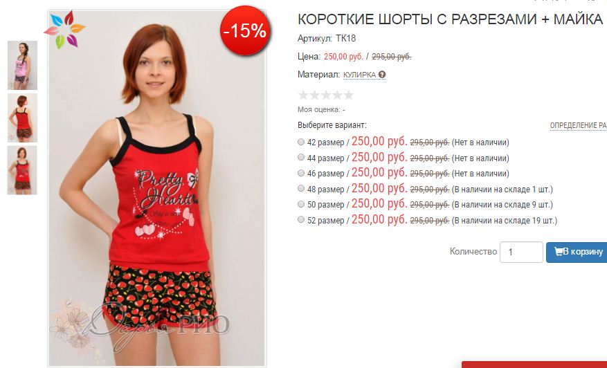This screenshot has width=607, height=368.
Task: Choose the 46 размер variant
Action: pyautogui.click(x=301, y=172)
